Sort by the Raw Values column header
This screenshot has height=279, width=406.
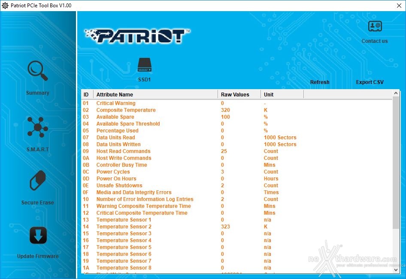239,95
